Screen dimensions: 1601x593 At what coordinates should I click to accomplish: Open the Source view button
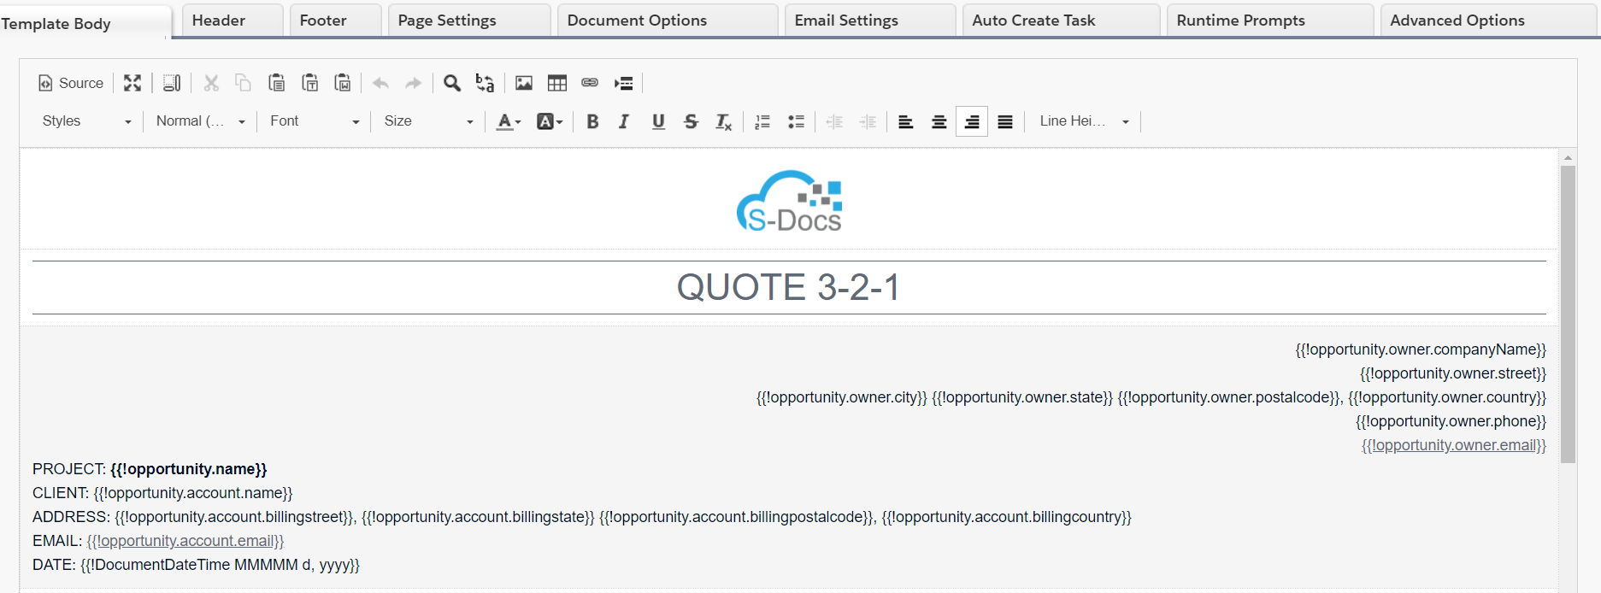[x=71, y=83]
